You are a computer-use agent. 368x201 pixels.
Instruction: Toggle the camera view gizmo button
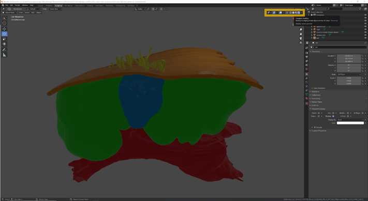[301, 38]
